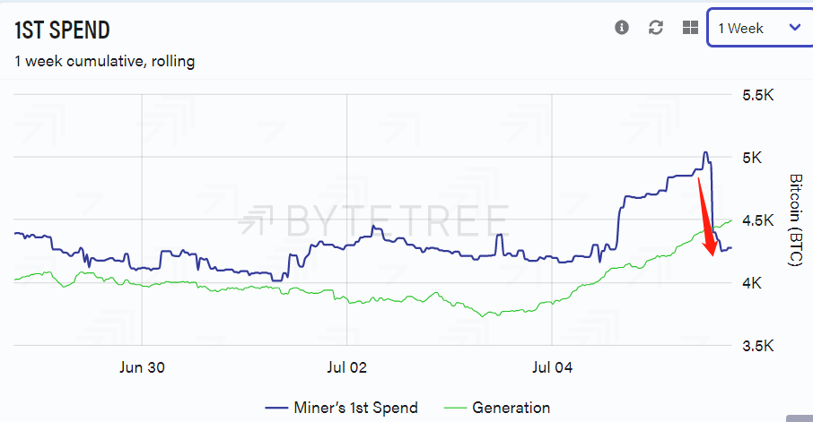This screenshot has height=422, width=813.
Task: Click the blue line peak near 5K
Action: point(705,153)
